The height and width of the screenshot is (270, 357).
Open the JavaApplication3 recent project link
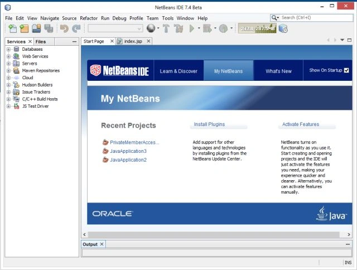tap(128, 151)
